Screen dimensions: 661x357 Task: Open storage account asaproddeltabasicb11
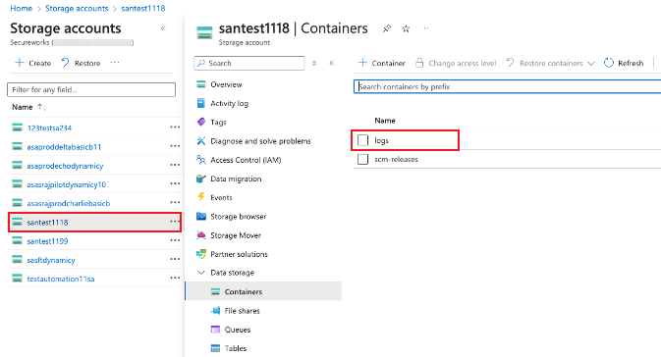(x=64, y=147)
